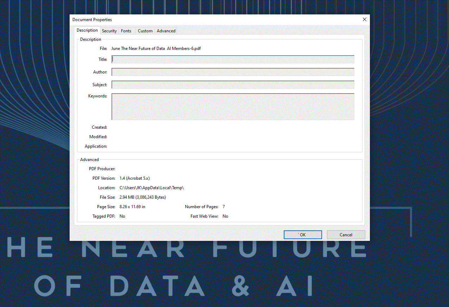Close the Document Properties dialog
This screenshot has width=449, height=307.
click(x=365, y=20)
